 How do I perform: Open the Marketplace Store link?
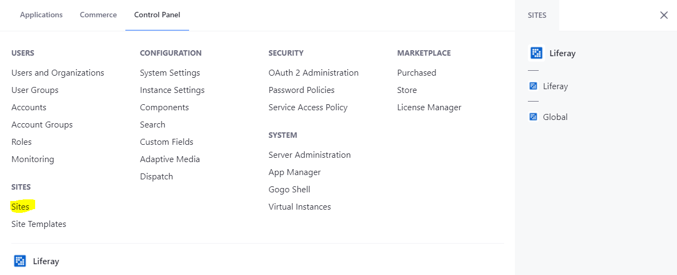(407, 90)
